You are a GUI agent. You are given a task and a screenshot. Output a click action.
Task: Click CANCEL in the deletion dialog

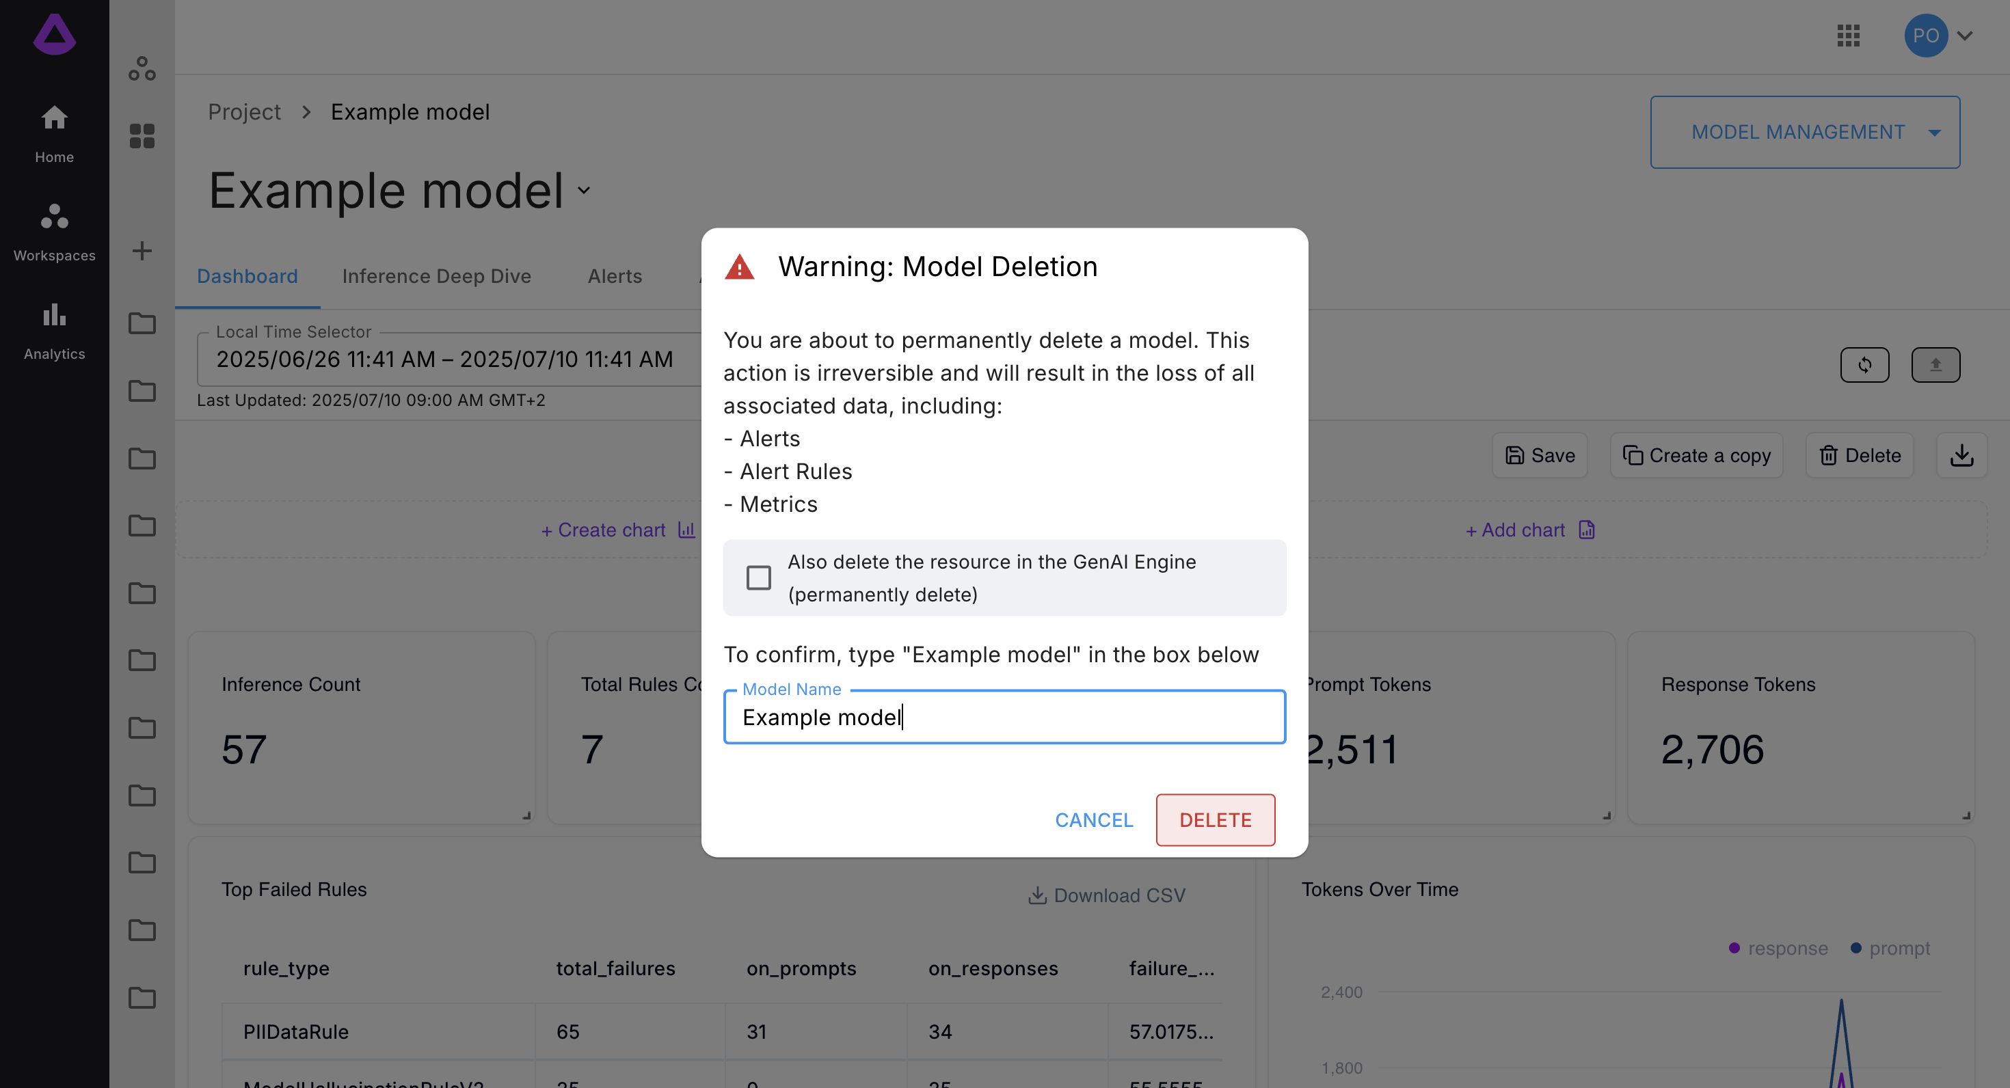coord(1094,819)
